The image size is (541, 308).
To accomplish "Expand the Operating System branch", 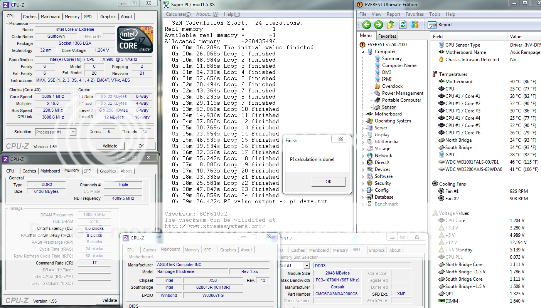I will [363, 121].
